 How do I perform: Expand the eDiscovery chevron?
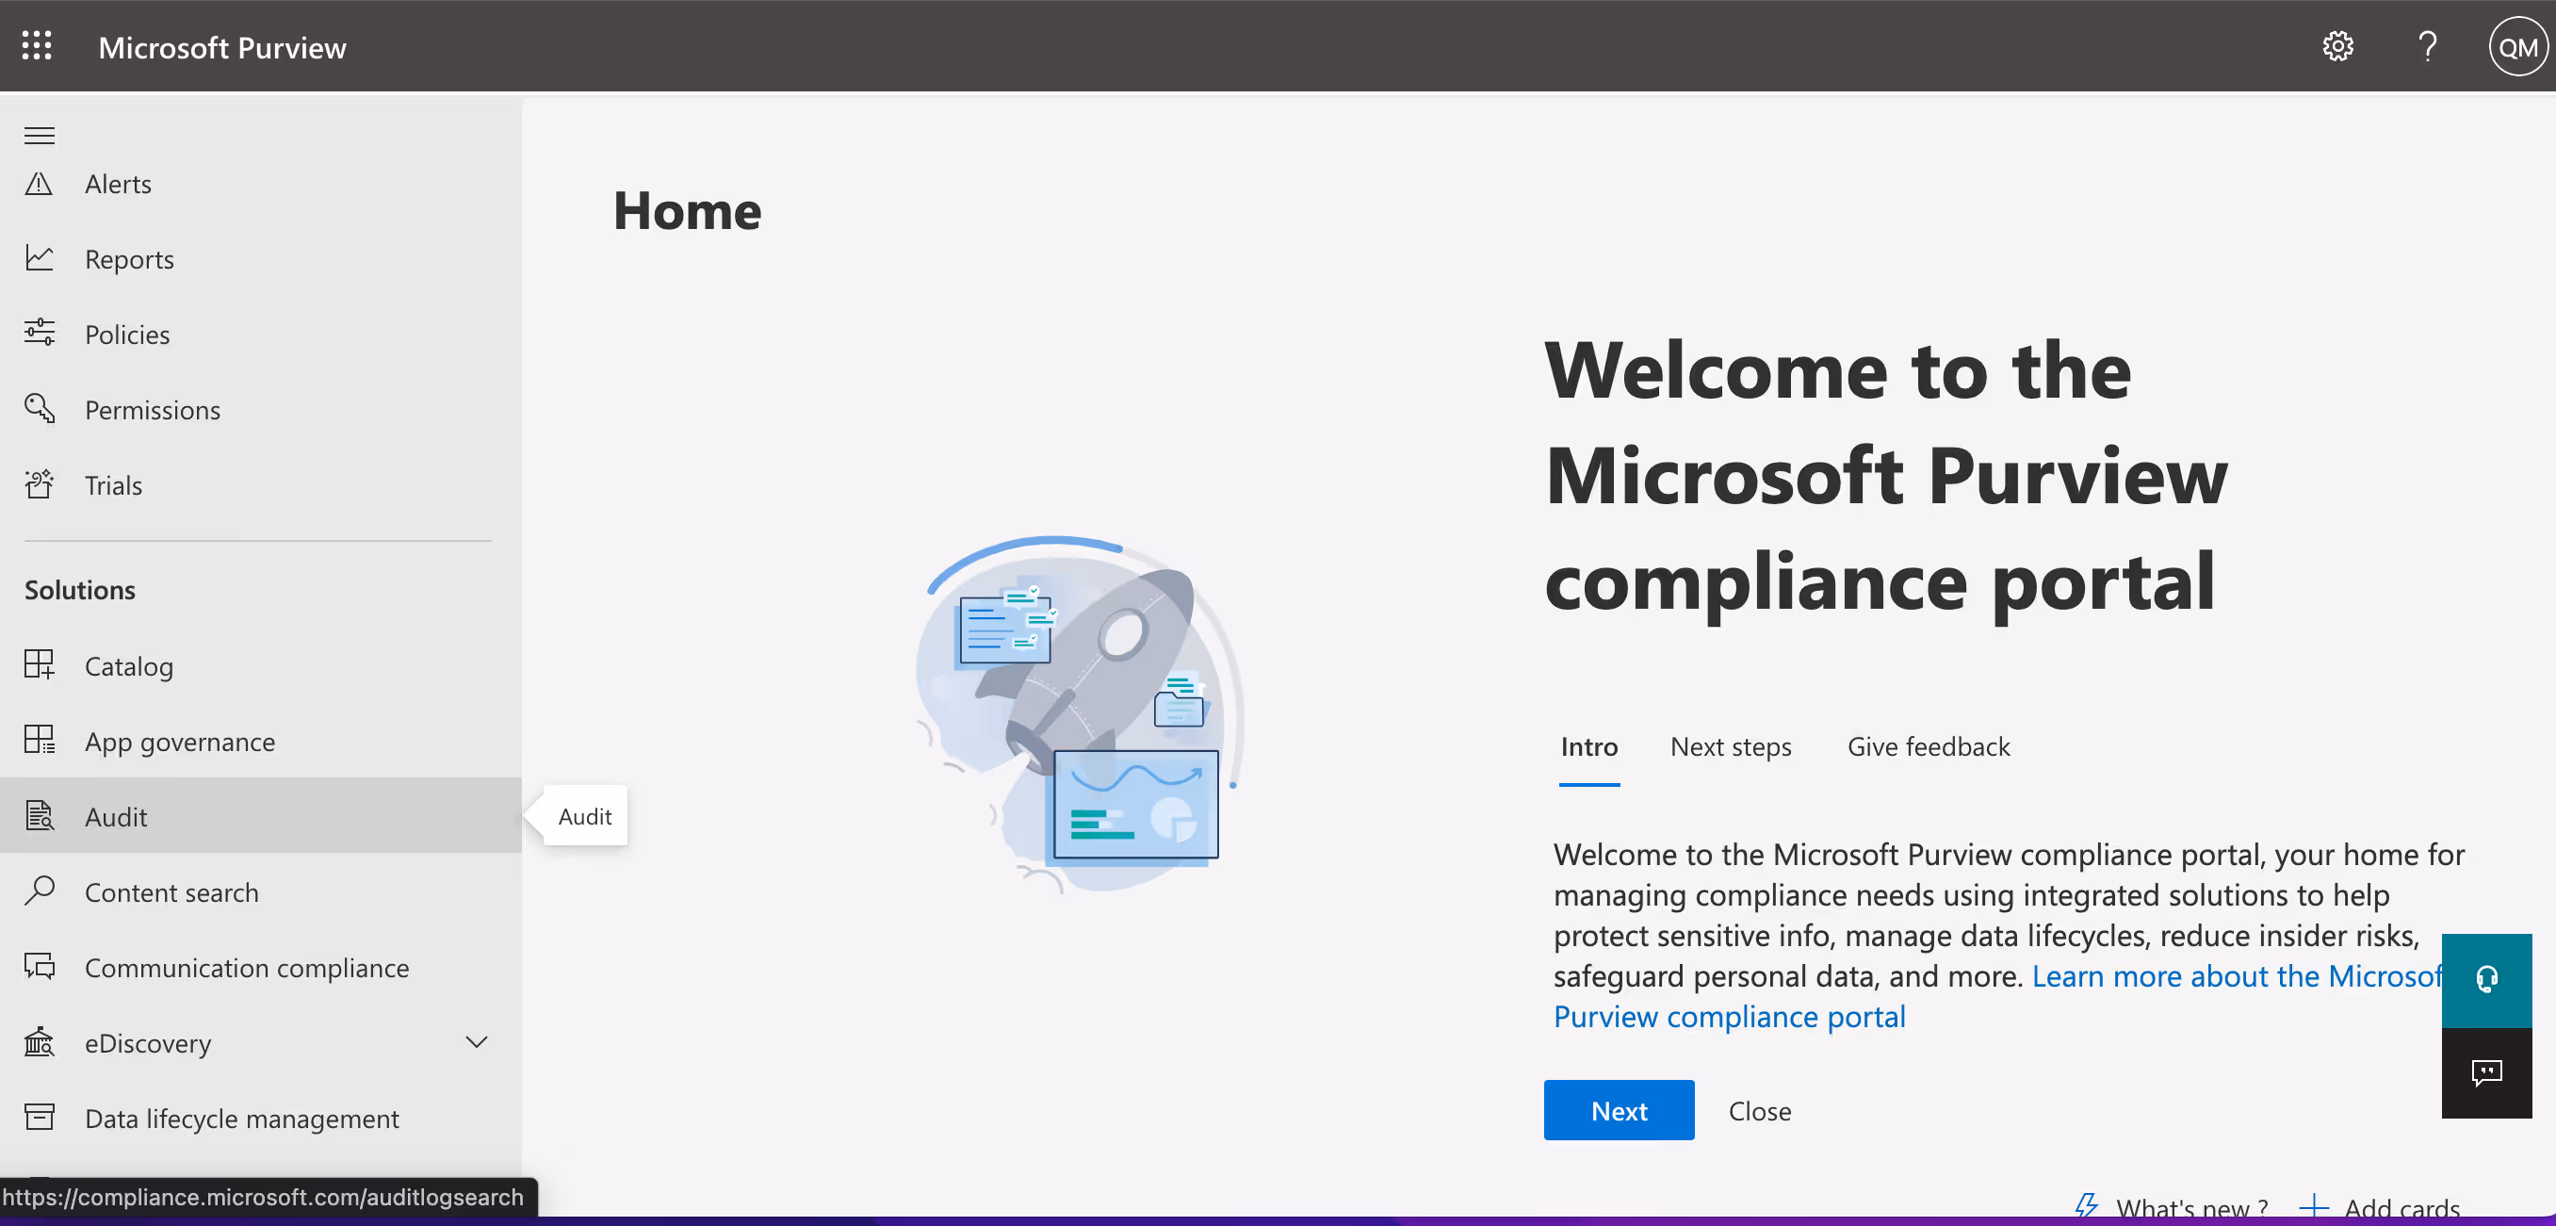[x=477, y=1041]
